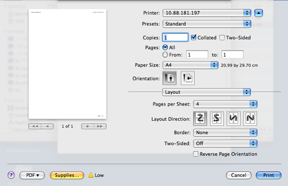The image size is (288, 186).
Task: Open the Printer dropdown showing 10.88.181.197
Action: pos(206,13)
